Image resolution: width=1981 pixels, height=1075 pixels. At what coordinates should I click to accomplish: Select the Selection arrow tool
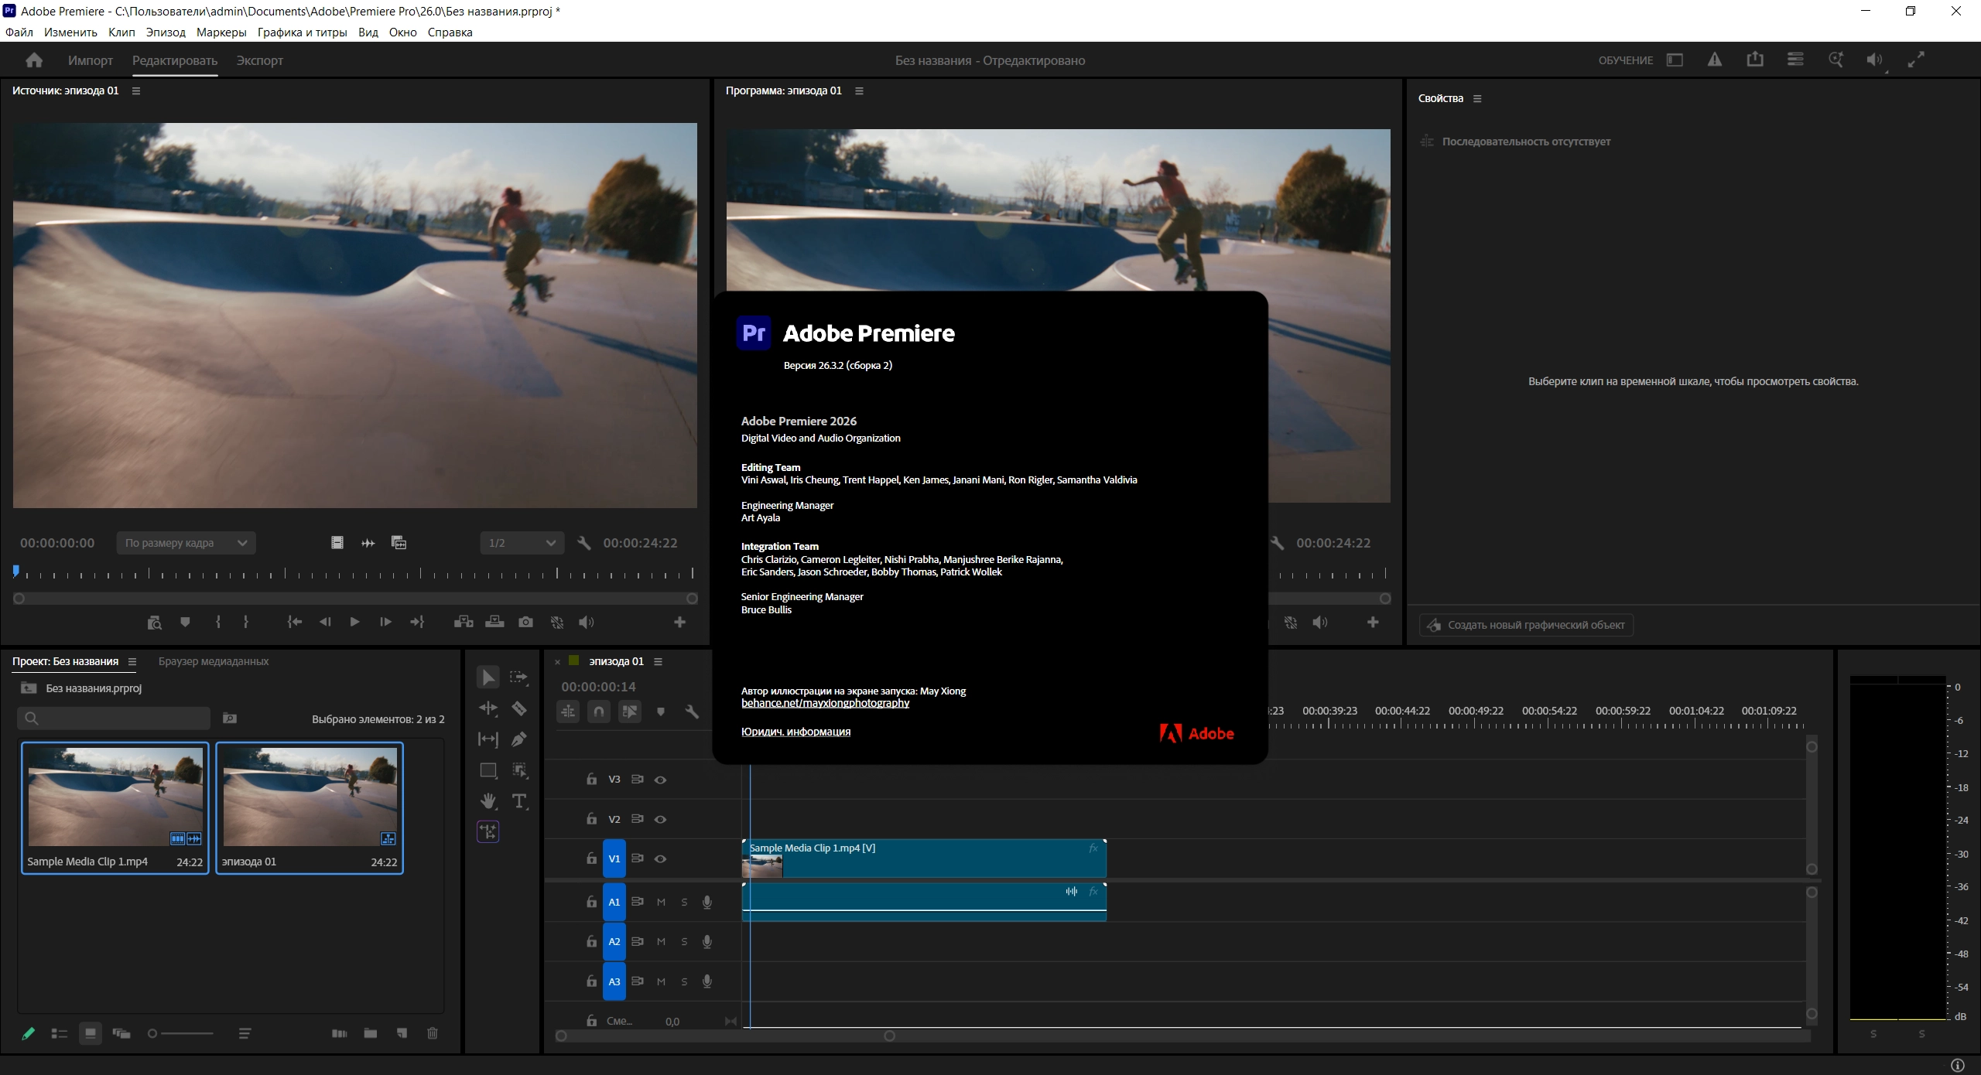point(488,677)
